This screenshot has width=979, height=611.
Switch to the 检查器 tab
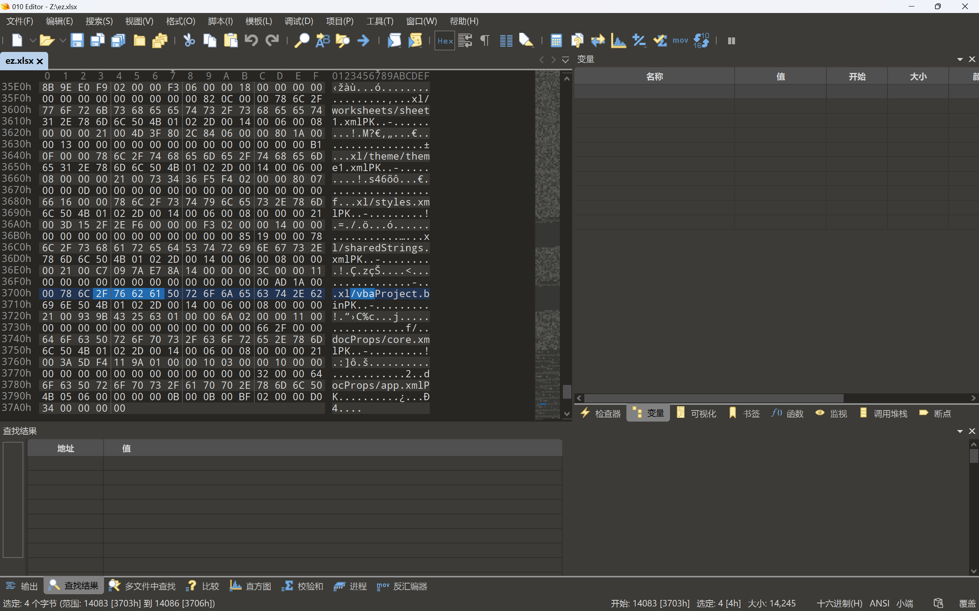coord(601,414)
